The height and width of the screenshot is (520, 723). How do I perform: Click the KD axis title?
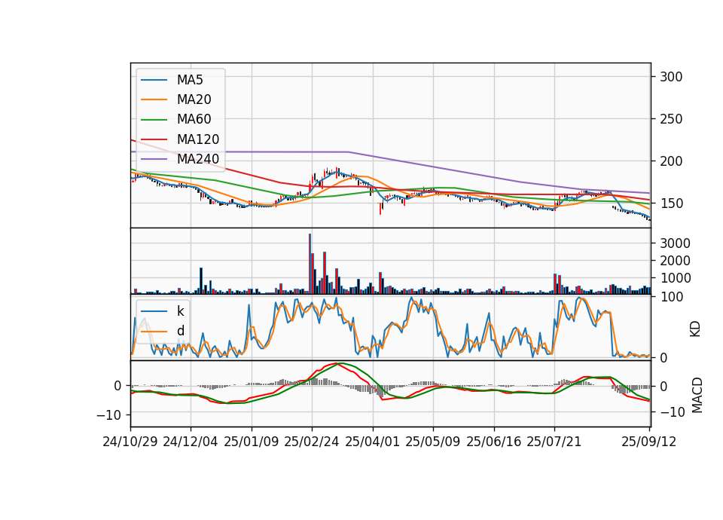click(x=695, y=329)
